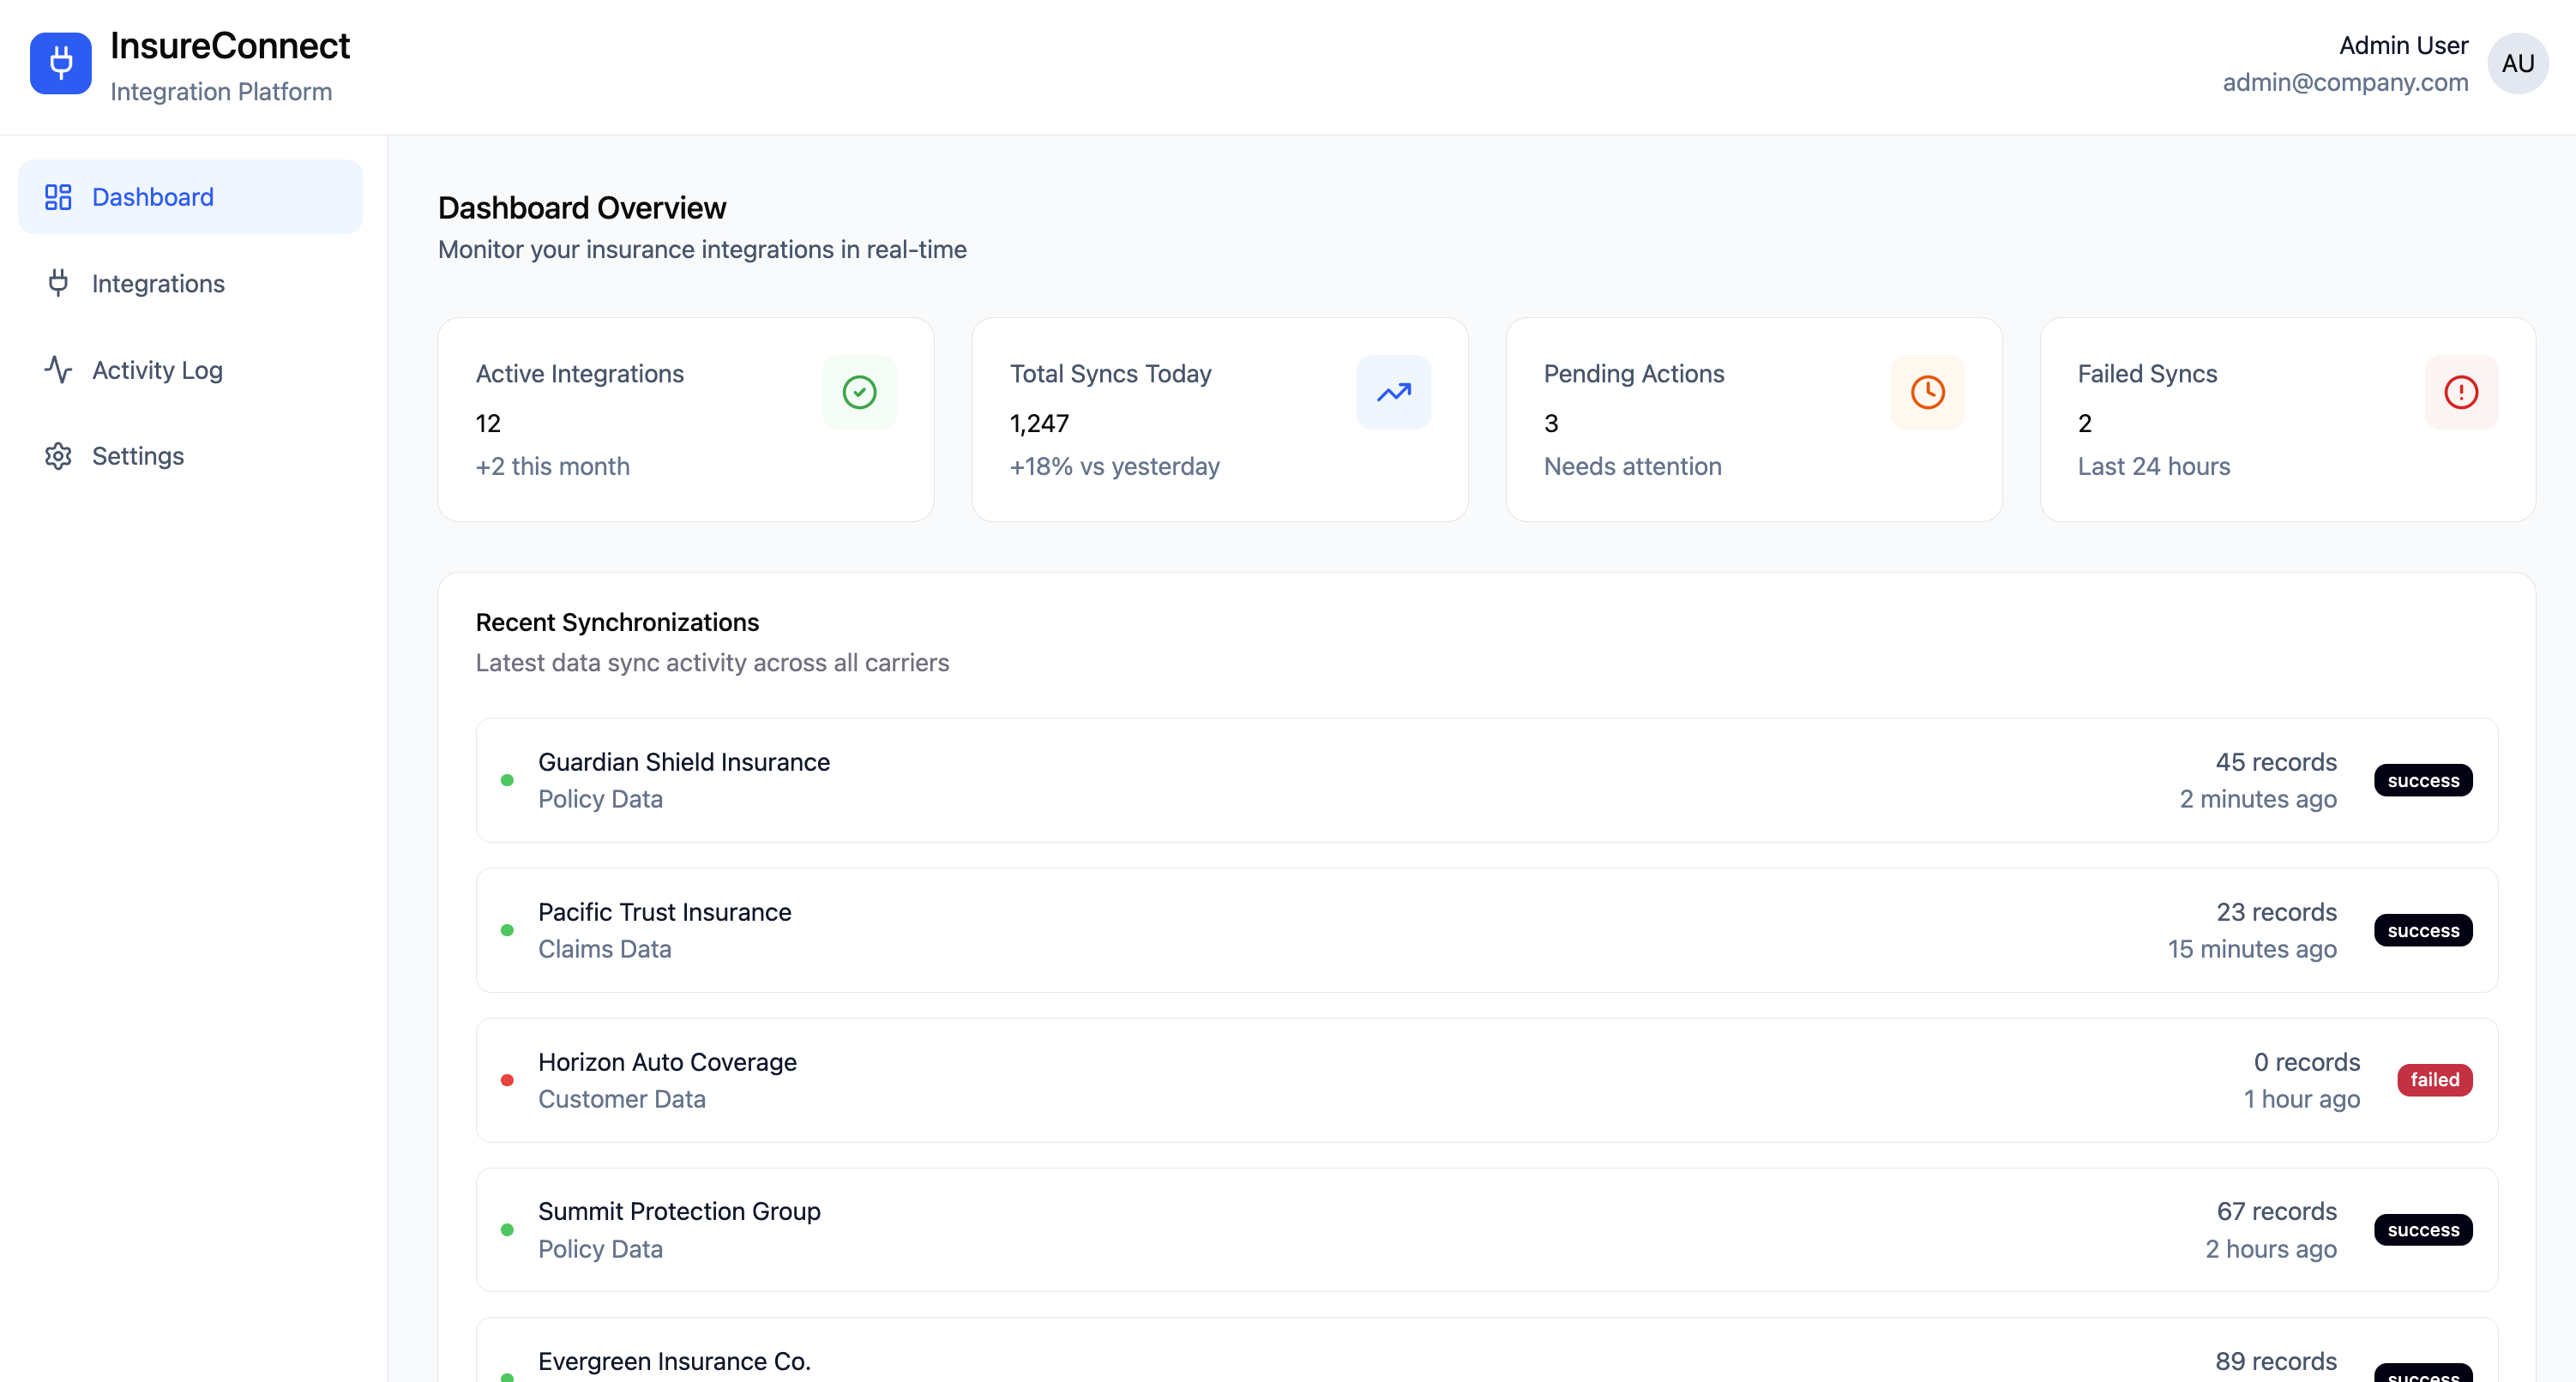Viewport: 2576px width, 1382px height.
Task: Click success badge for Guardian Shield Insurance
Action: [x=2422, y=781]
